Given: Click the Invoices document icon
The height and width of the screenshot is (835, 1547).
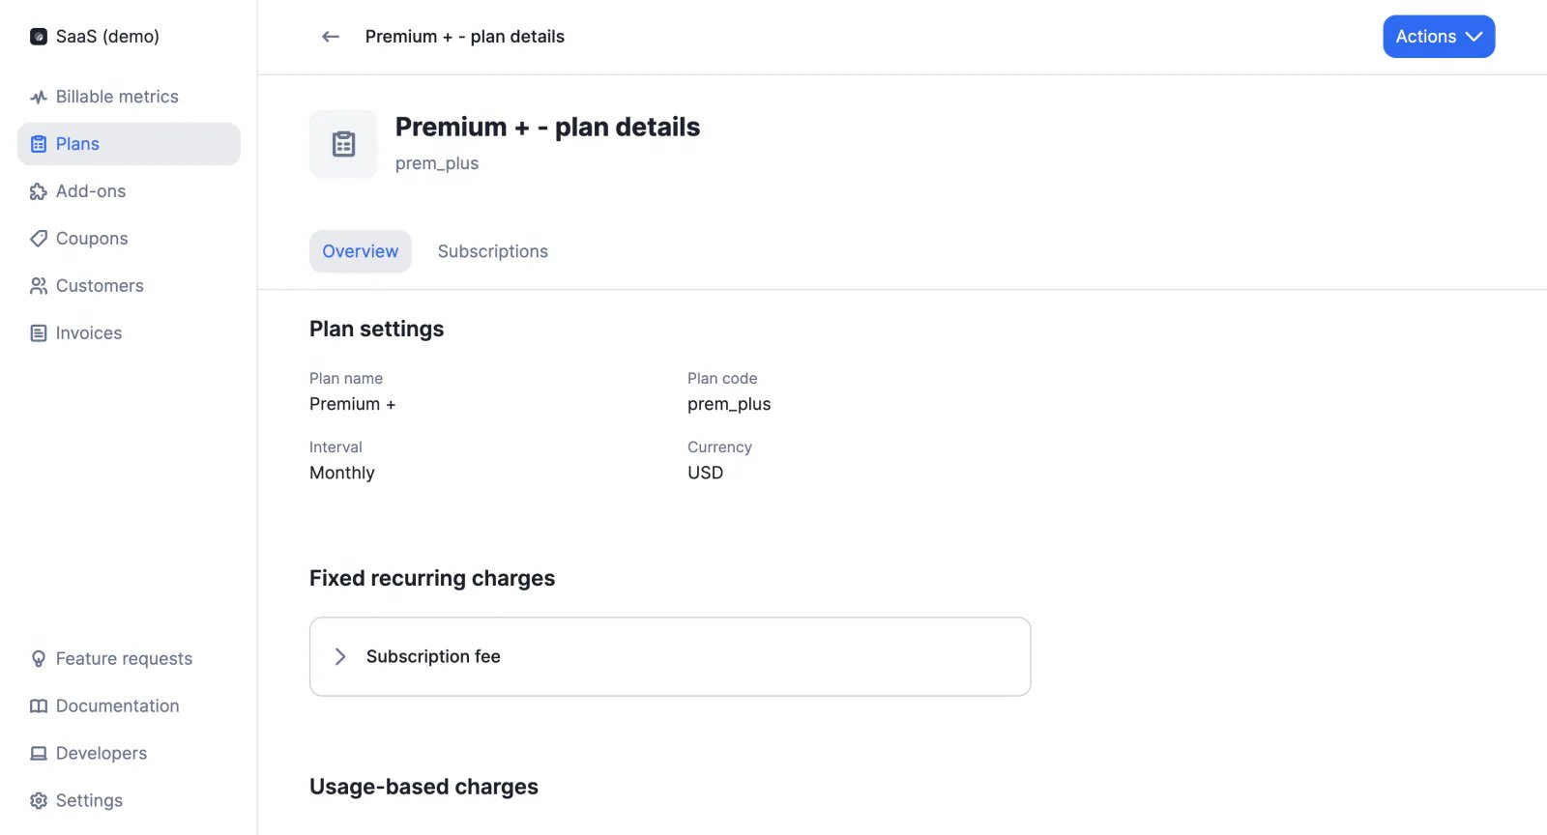Looking at the screenshot, I should point(39,333).
